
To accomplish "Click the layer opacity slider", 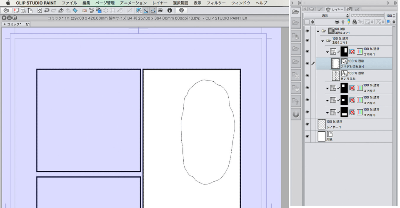I will tap(367, 15).
